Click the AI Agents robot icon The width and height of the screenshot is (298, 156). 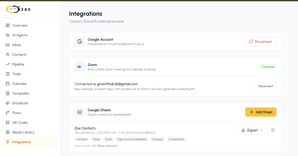(8, 35)
